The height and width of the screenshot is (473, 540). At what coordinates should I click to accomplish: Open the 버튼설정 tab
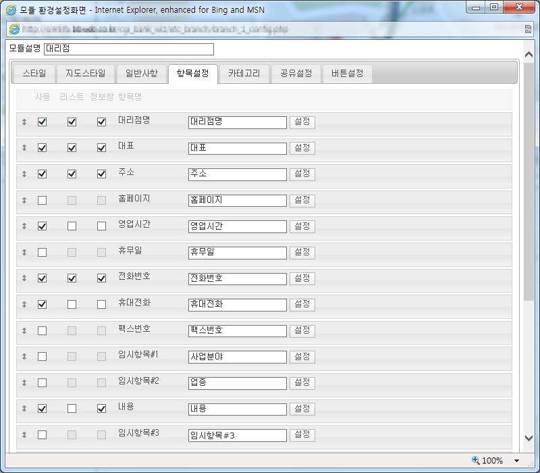[x=347, y=73]
